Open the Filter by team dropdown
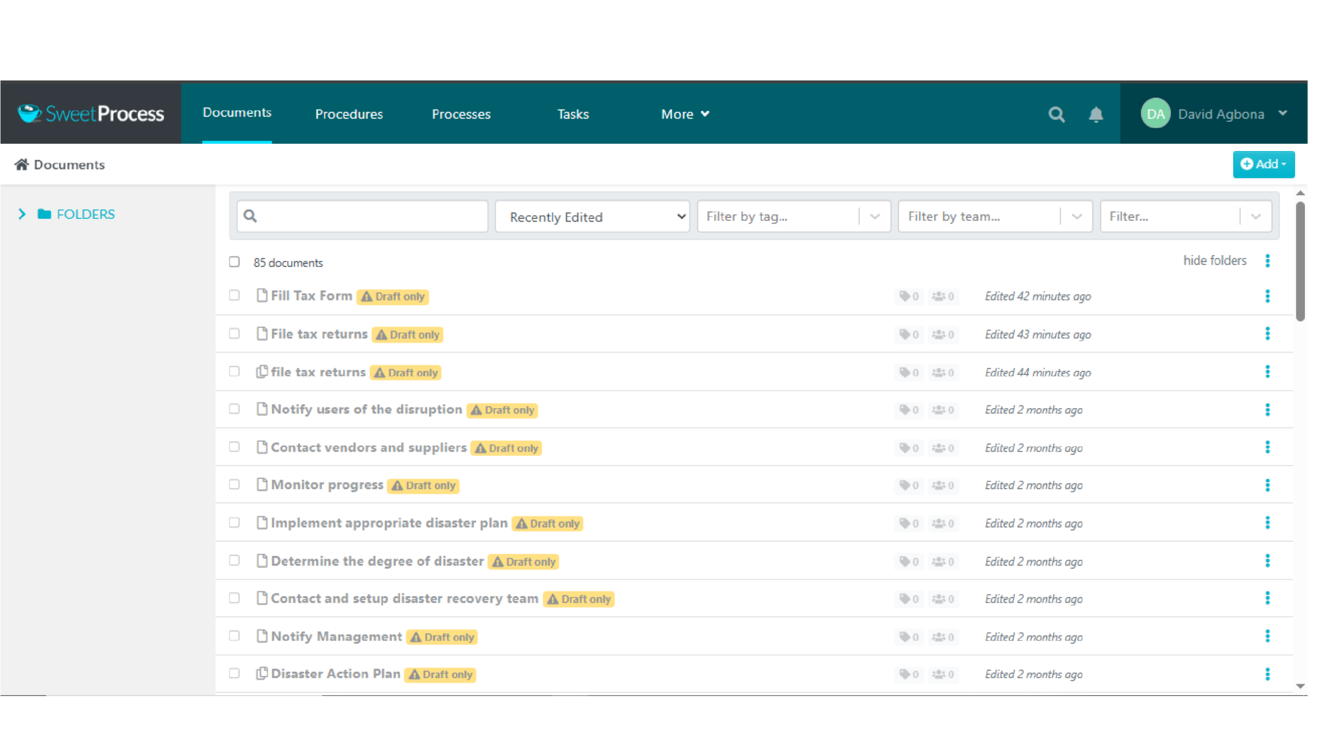1327x734 pixels. pyautogui.click(x=995, y=216)
